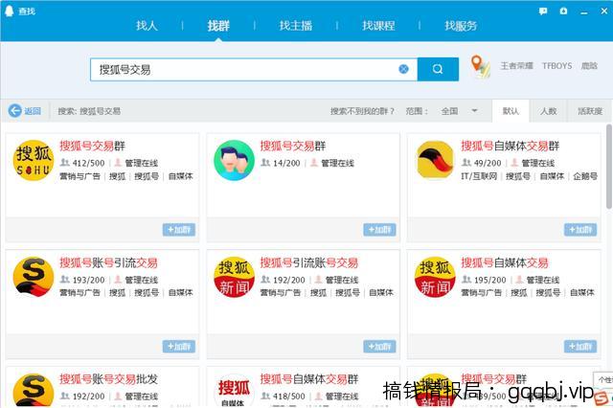Click the search magnifier button
Viewport: 613px width, 408px height.
pyautogui.click(x=438, y=69)
